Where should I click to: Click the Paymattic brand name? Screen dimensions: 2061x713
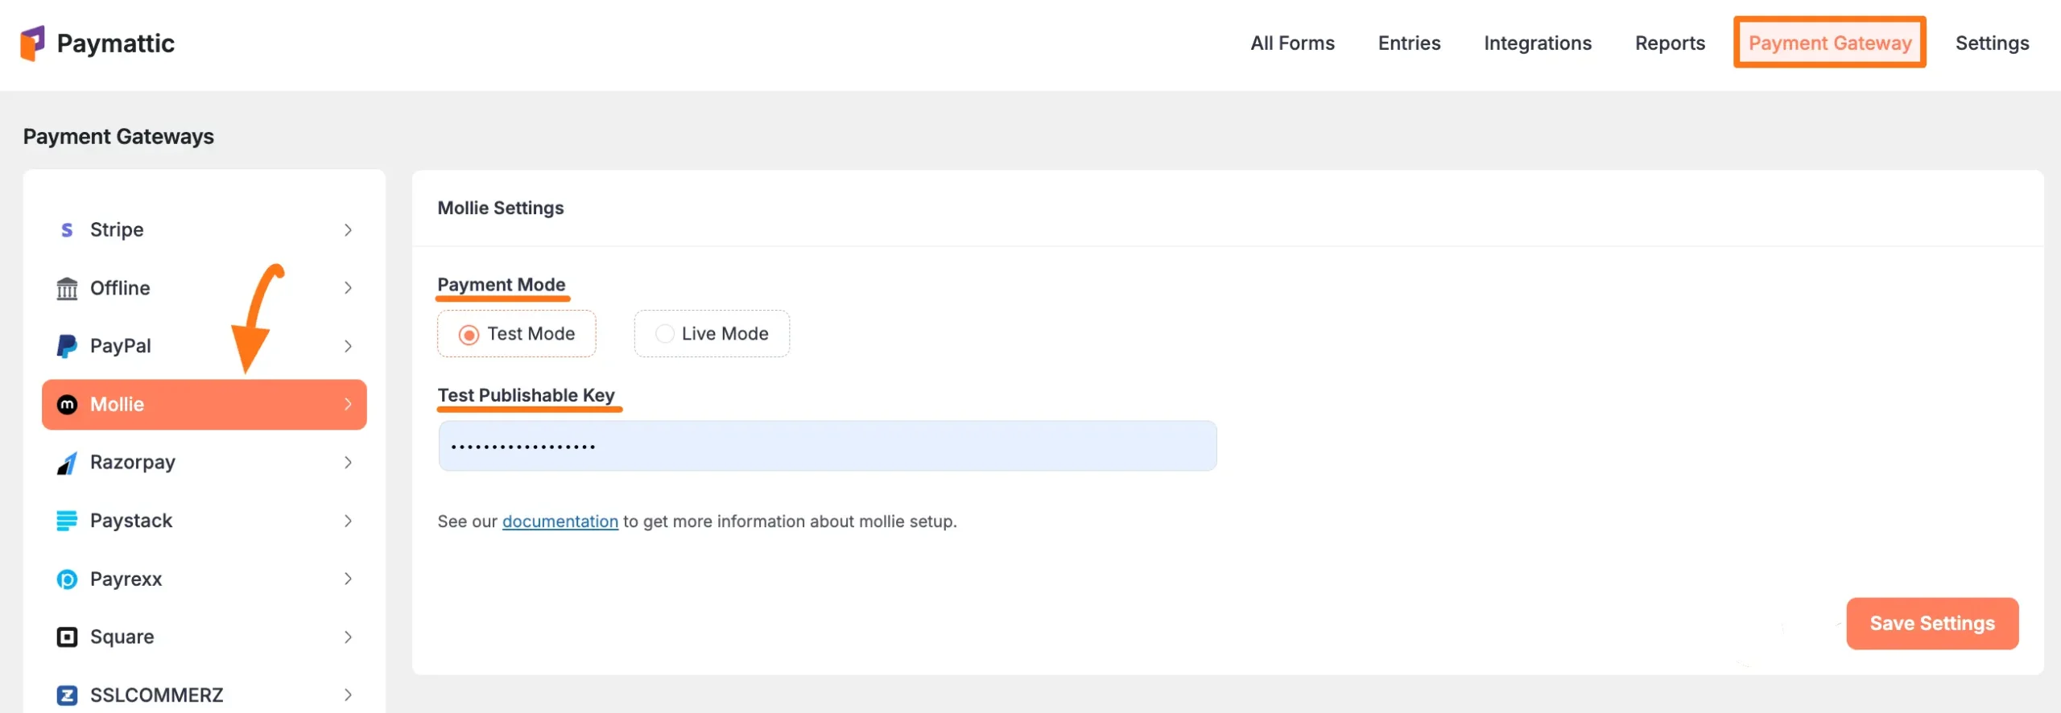click(116, 43)
